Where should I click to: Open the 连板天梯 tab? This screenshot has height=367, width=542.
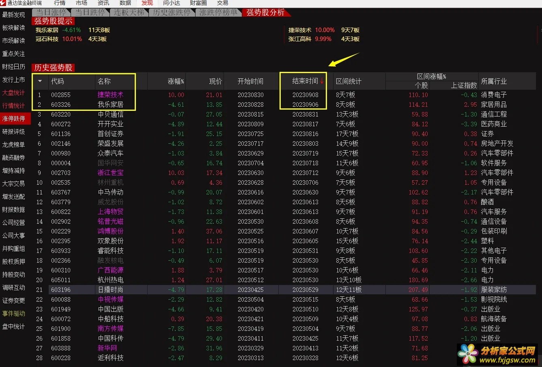(x=129, y=13)
